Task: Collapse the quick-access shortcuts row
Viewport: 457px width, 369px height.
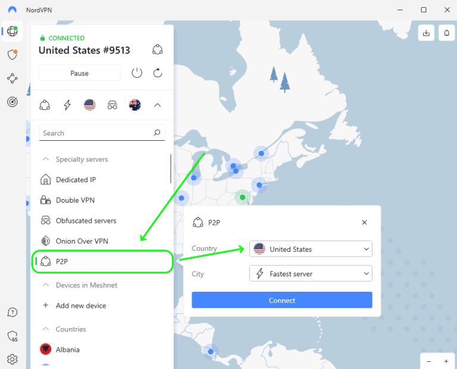Action: tap(157, 105)
